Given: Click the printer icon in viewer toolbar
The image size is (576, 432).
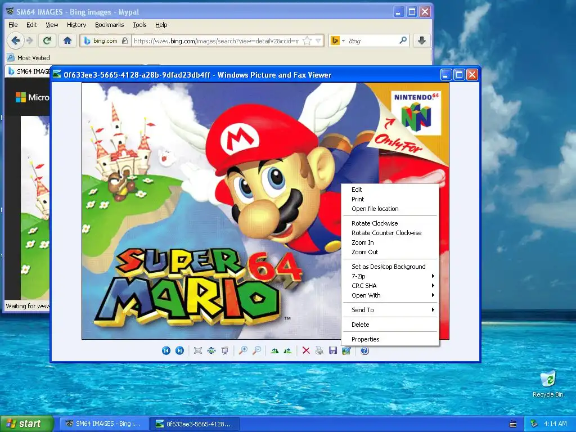Looking at the screenshot, I should pos(319,350).
